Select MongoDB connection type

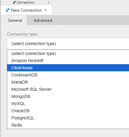tap(68, 96)
